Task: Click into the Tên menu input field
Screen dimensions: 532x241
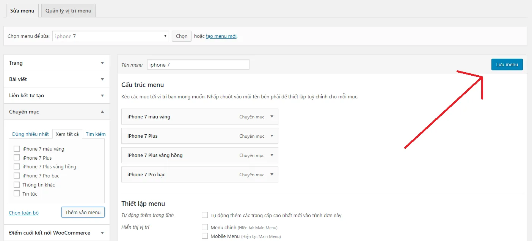Action: [x=198, y=65]
